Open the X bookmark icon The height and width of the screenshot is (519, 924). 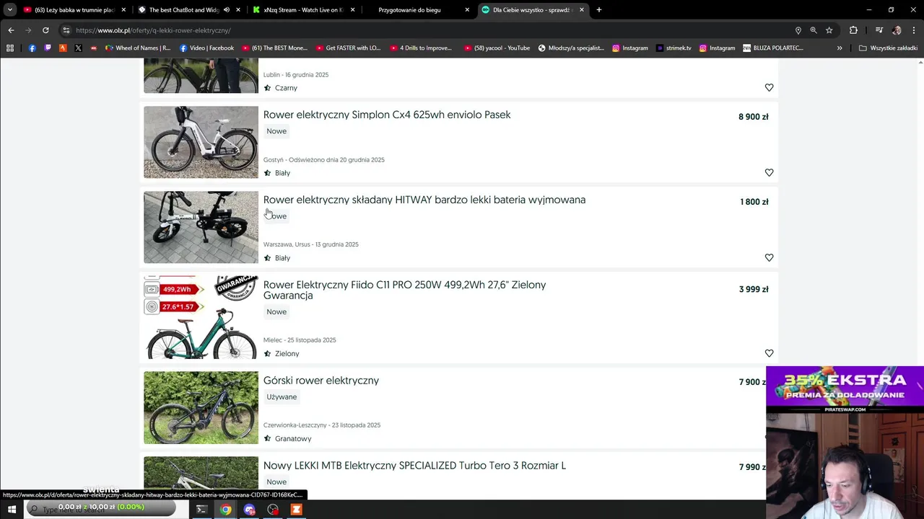pyautogui.click(x=78, y=48)
